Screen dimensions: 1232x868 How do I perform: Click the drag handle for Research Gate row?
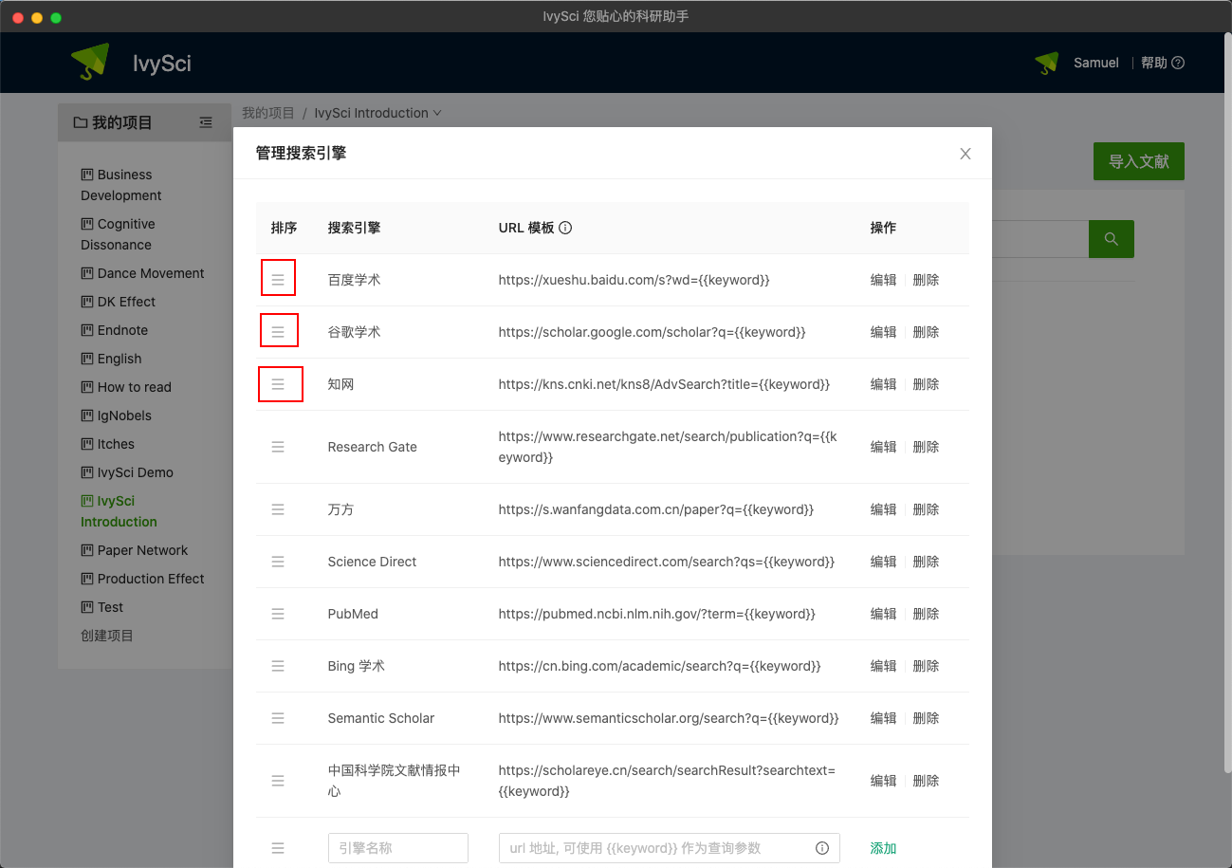point(278,447)
